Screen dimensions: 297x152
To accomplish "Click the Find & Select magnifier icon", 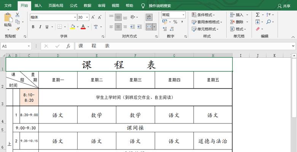I will coord(268,22).
